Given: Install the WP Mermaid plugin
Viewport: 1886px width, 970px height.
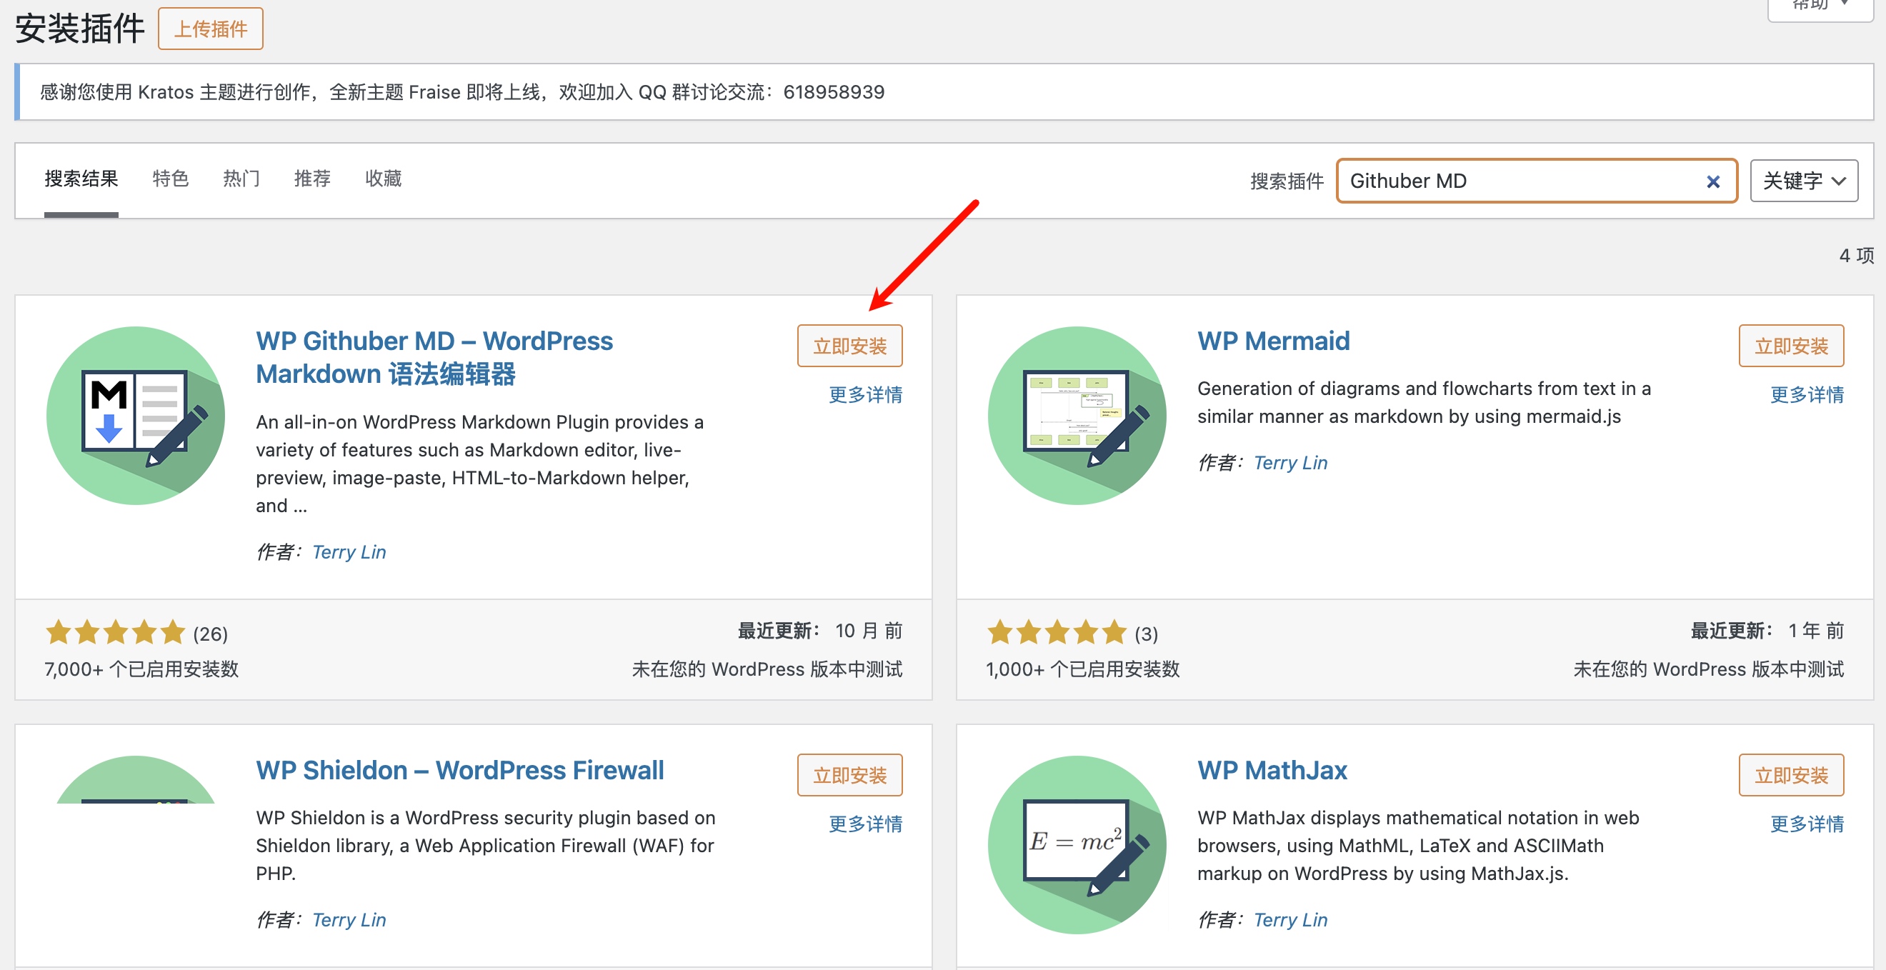Looking at the screenshot, I should [x=1791, y=346].
